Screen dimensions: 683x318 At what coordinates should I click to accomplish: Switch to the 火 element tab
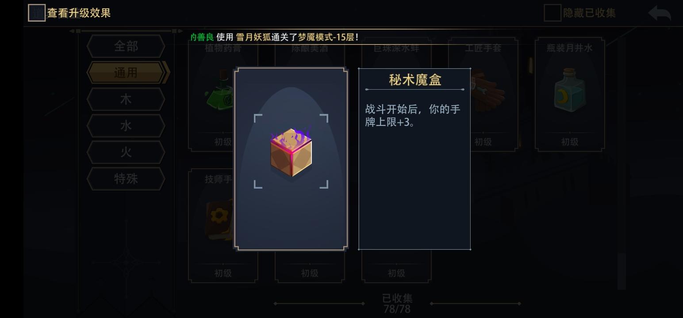126,152
